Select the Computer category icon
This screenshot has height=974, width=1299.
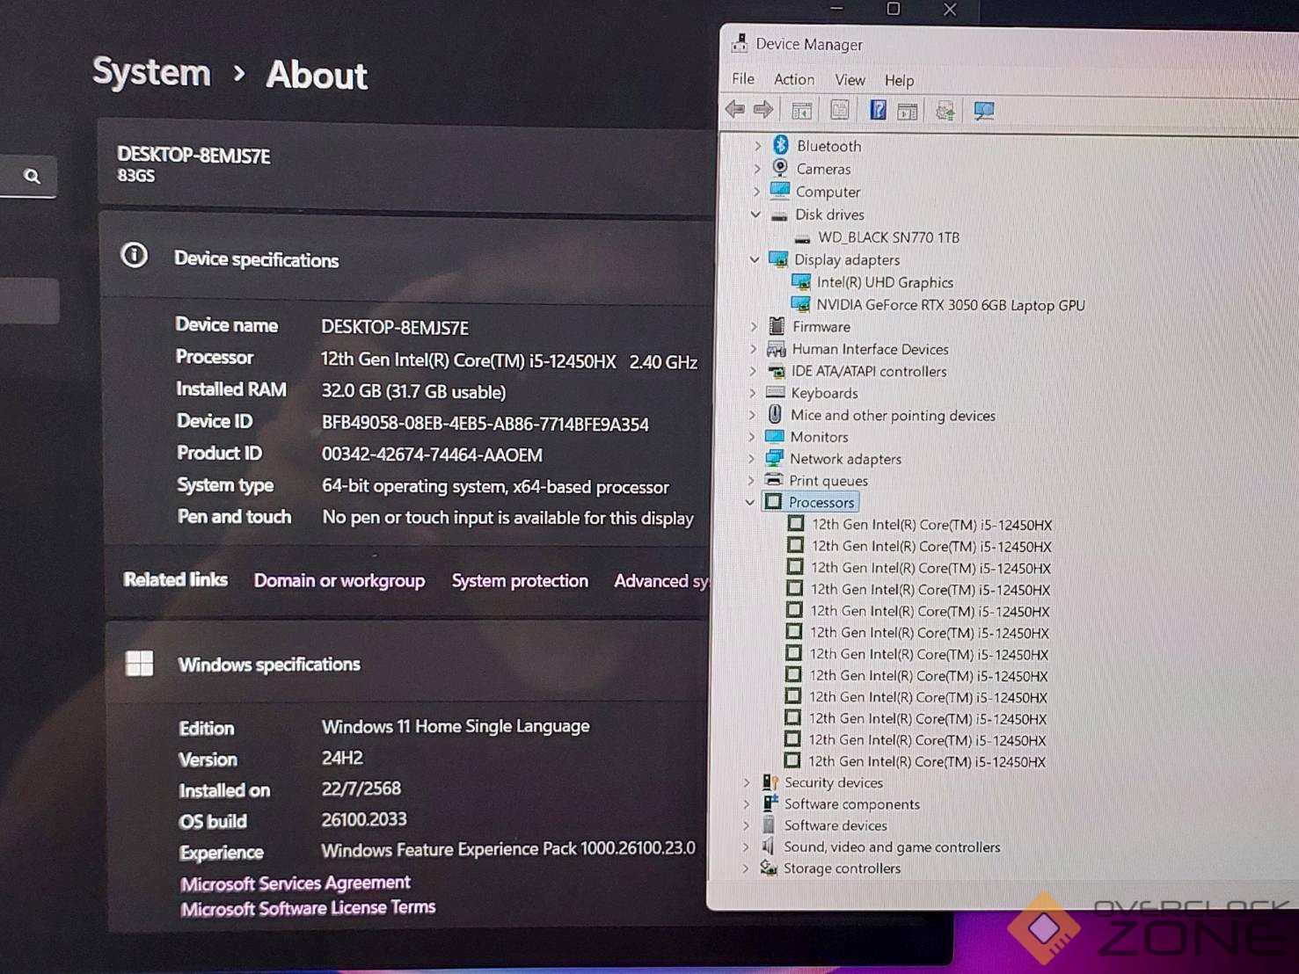click(x=779, y=191)
